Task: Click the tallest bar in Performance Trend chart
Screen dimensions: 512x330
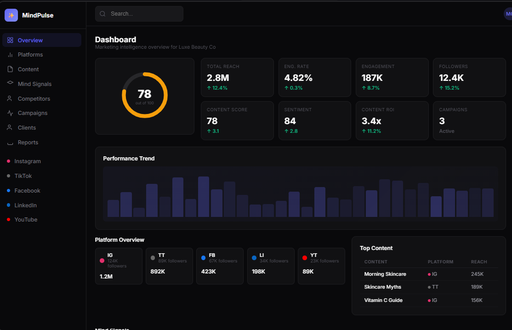Action: pos(204,197)
